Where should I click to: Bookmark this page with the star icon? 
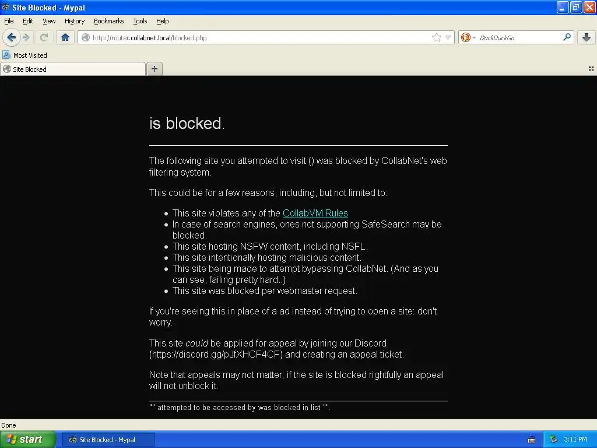point(436,37)
